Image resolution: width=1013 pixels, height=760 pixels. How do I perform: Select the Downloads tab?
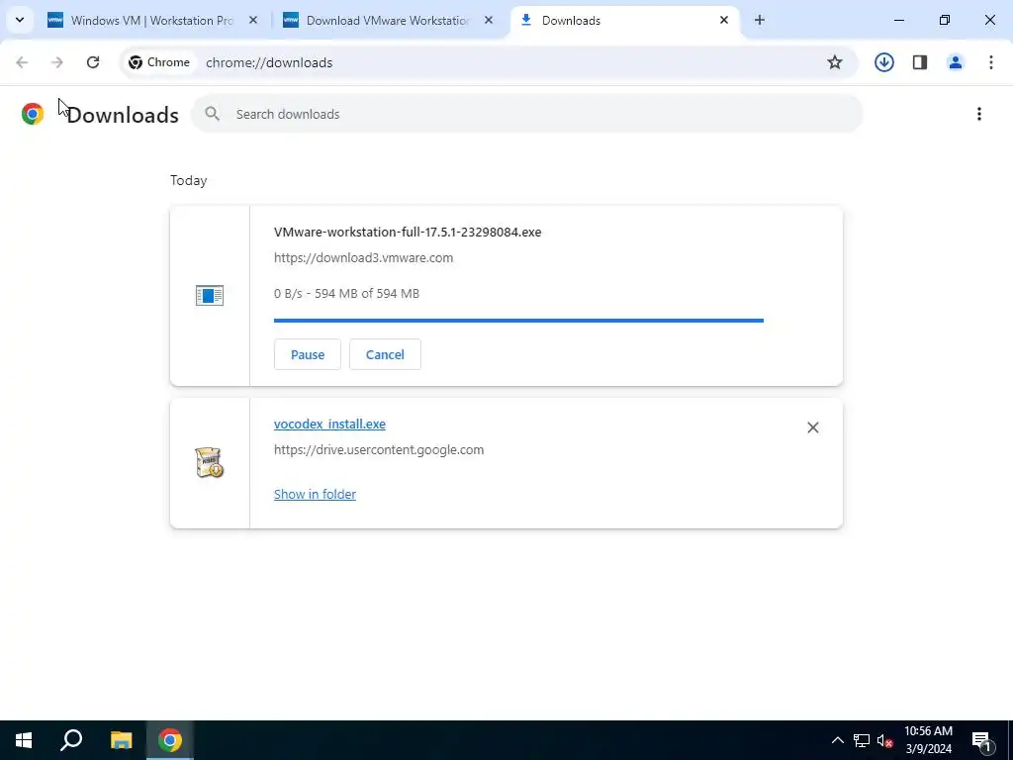[625, 20]
